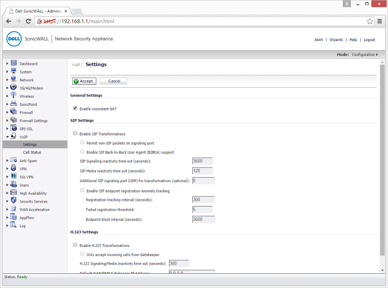
Task: Click the scrollbar down arrow
Action: 383,271
